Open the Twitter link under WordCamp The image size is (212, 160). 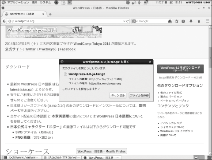tap(30, 49)
